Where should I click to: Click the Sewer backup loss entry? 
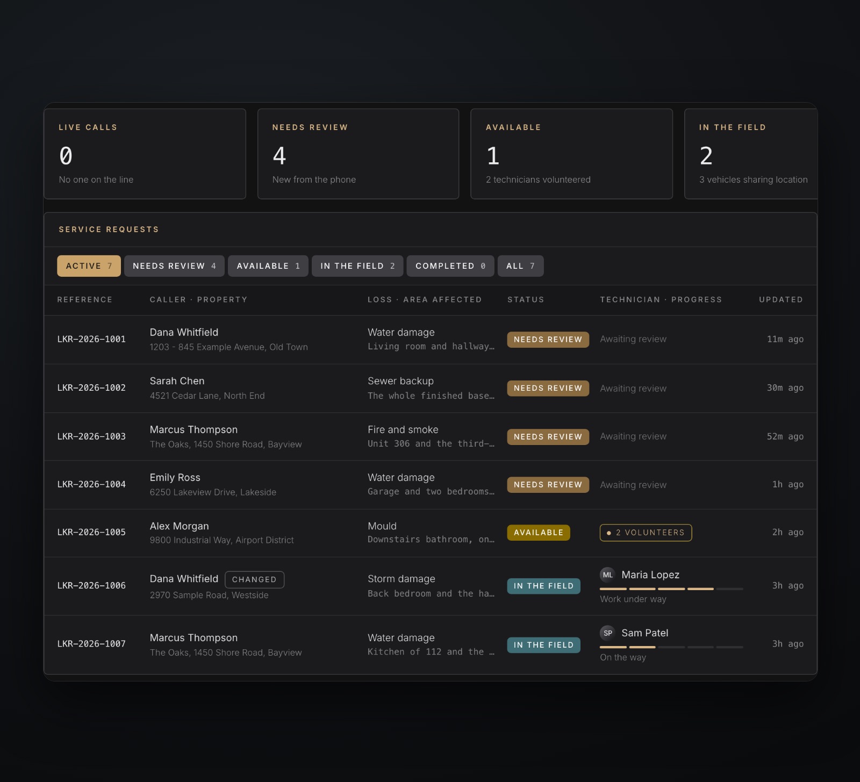click(400, 381)
